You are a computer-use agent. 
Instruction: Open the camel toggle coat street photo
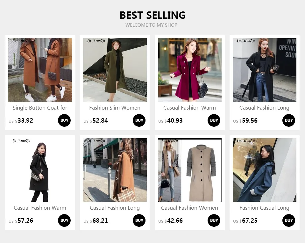[115, 170]
